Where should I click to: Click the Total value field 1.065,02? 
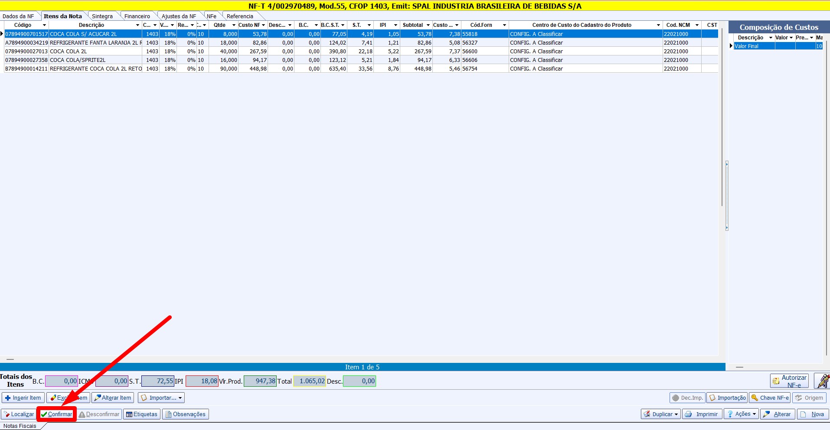click(310, 381)
